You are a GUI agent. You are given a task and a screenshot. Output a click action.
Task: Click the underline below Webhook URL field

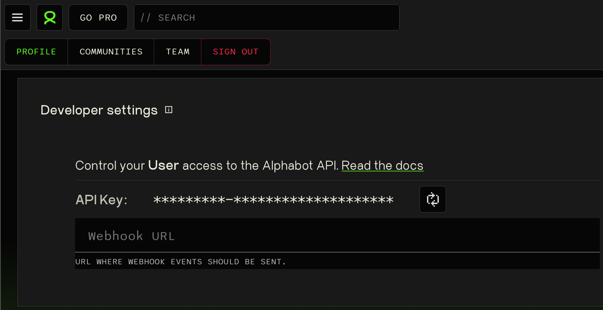coord(337,252)
